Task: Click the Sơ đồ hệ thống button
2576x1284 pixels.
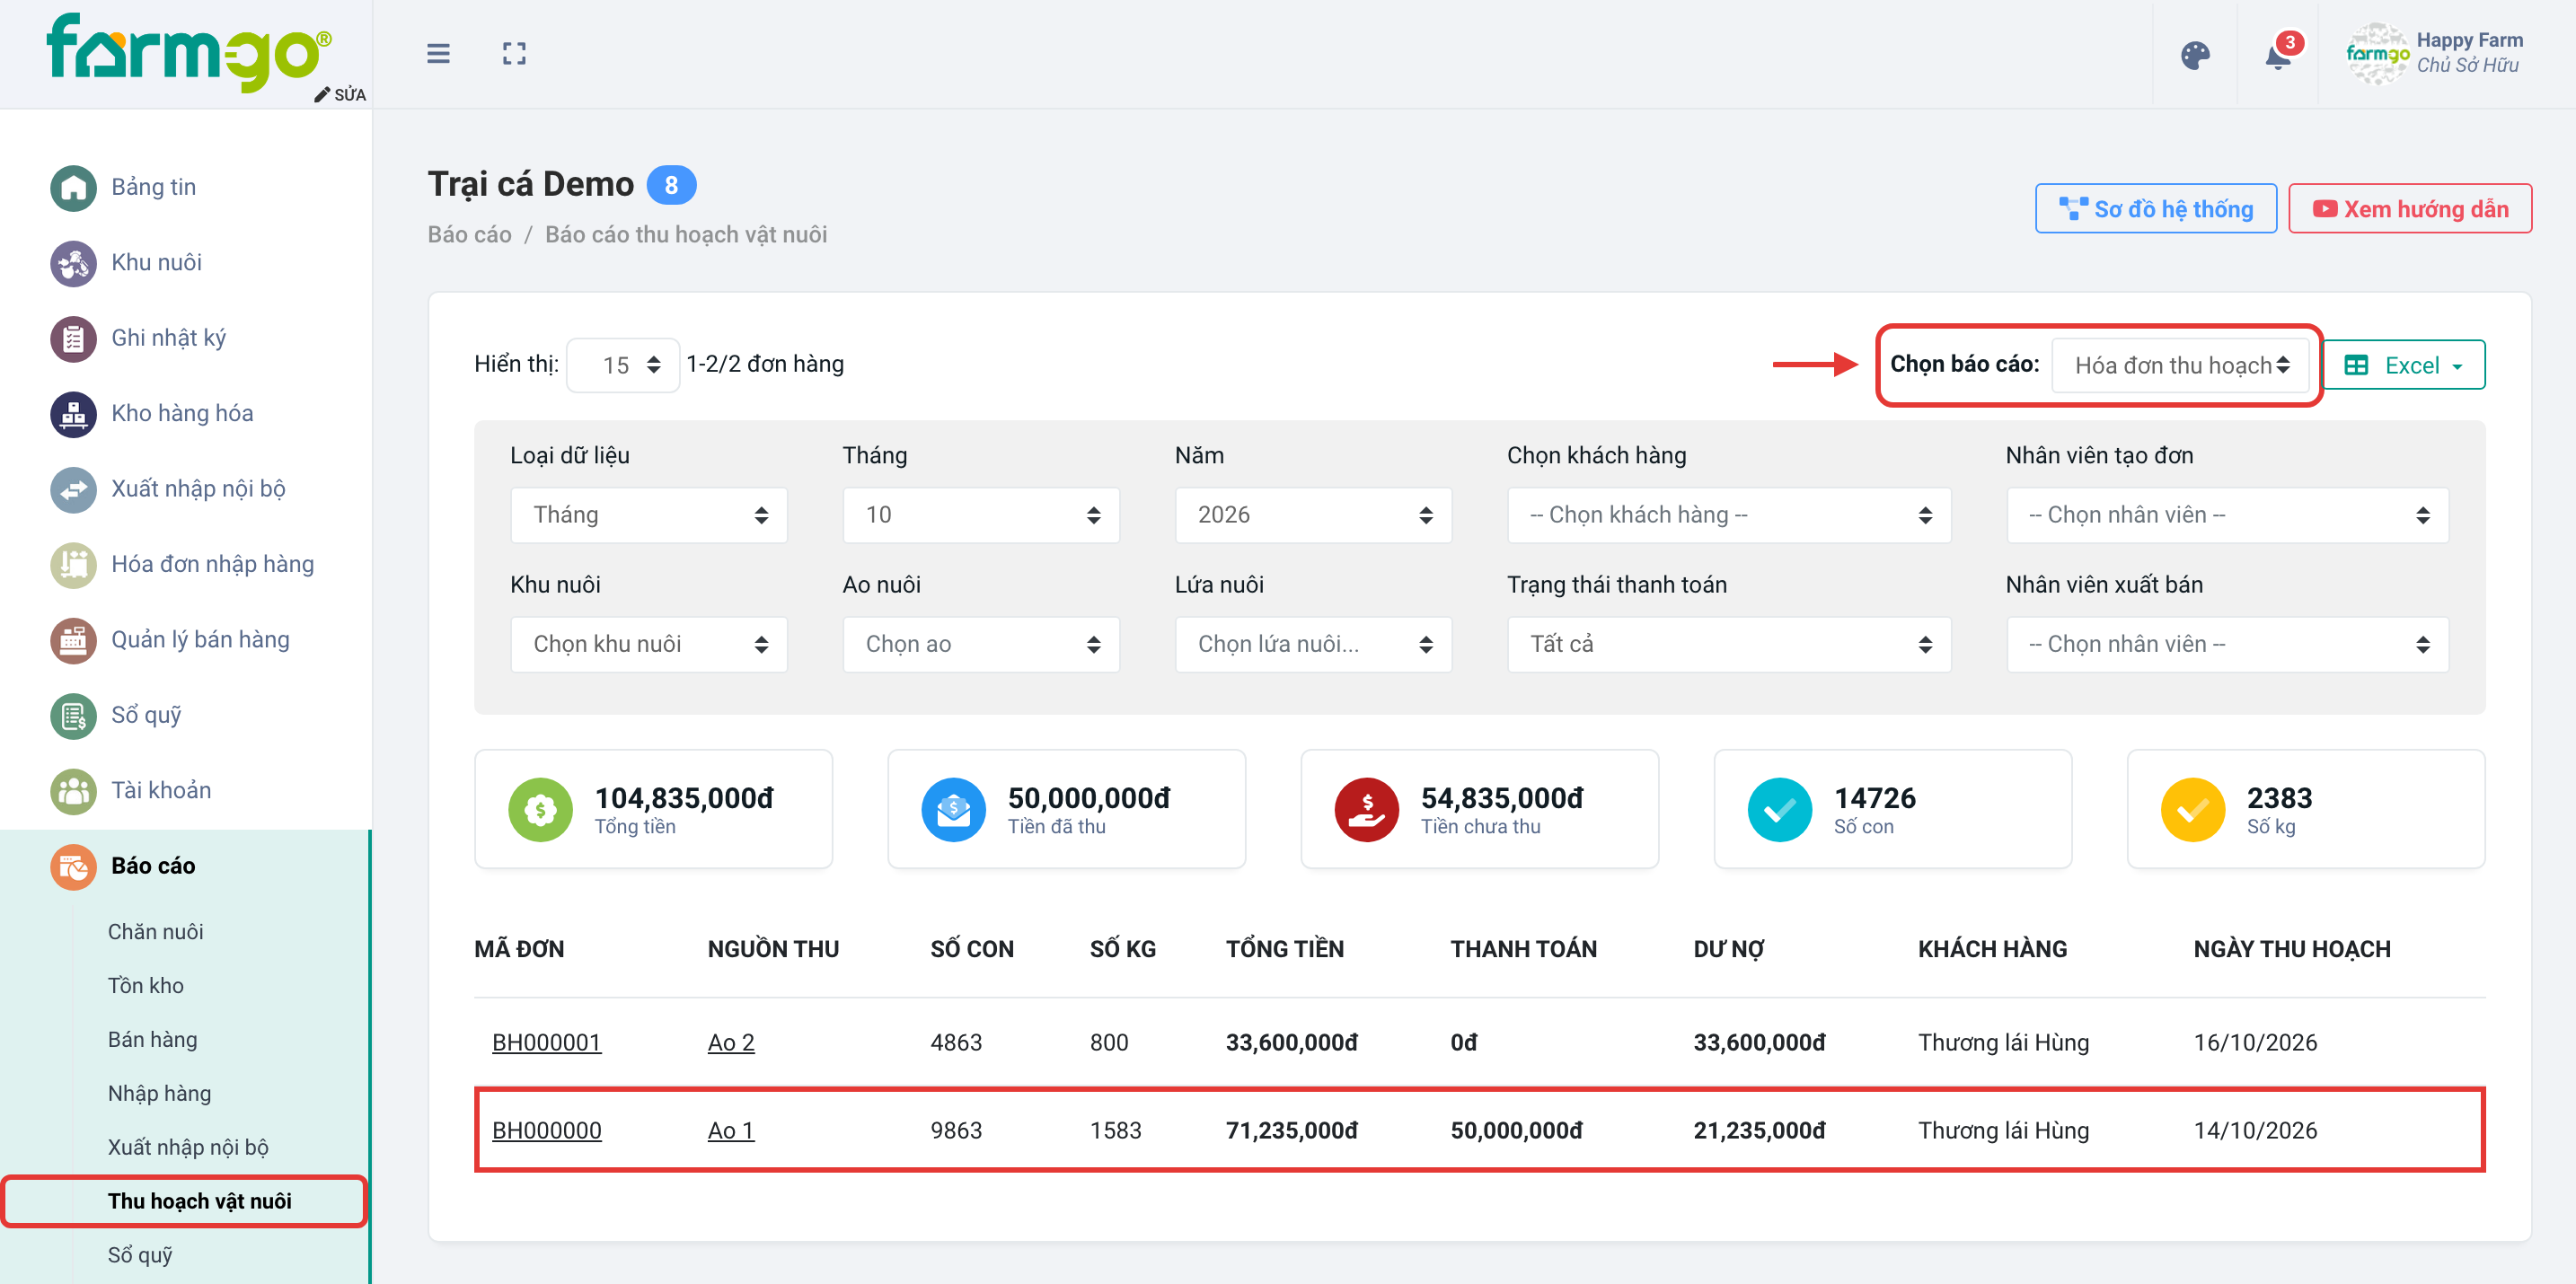Action: coord(2156,209)
